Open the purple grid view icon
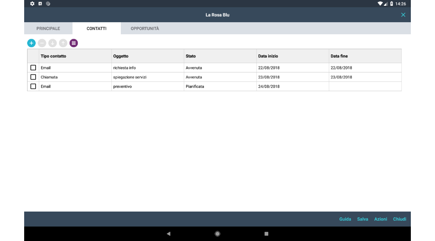This screenshot has height=241, width=435. click(74, 43)
